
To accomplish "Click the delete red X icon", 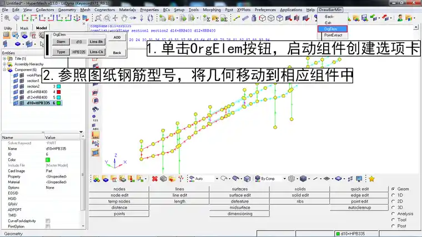I will (154, 179).
